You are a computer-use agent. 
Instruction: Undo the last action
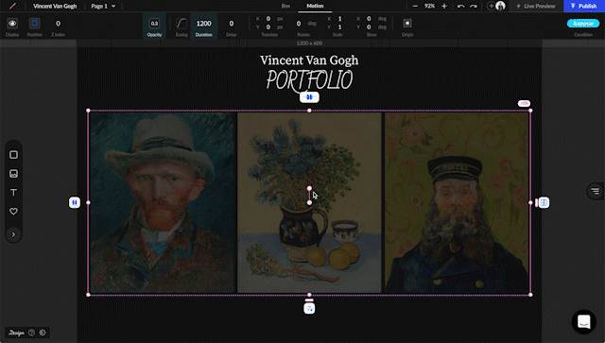click(x=460, y=7)
